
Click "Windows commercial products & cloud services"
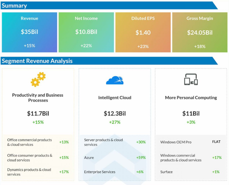click(181, 158)
